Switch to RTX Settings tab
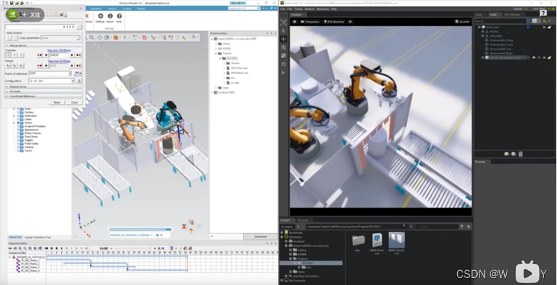This screenshot has height=285, width=557. click(x=513, y=15)
